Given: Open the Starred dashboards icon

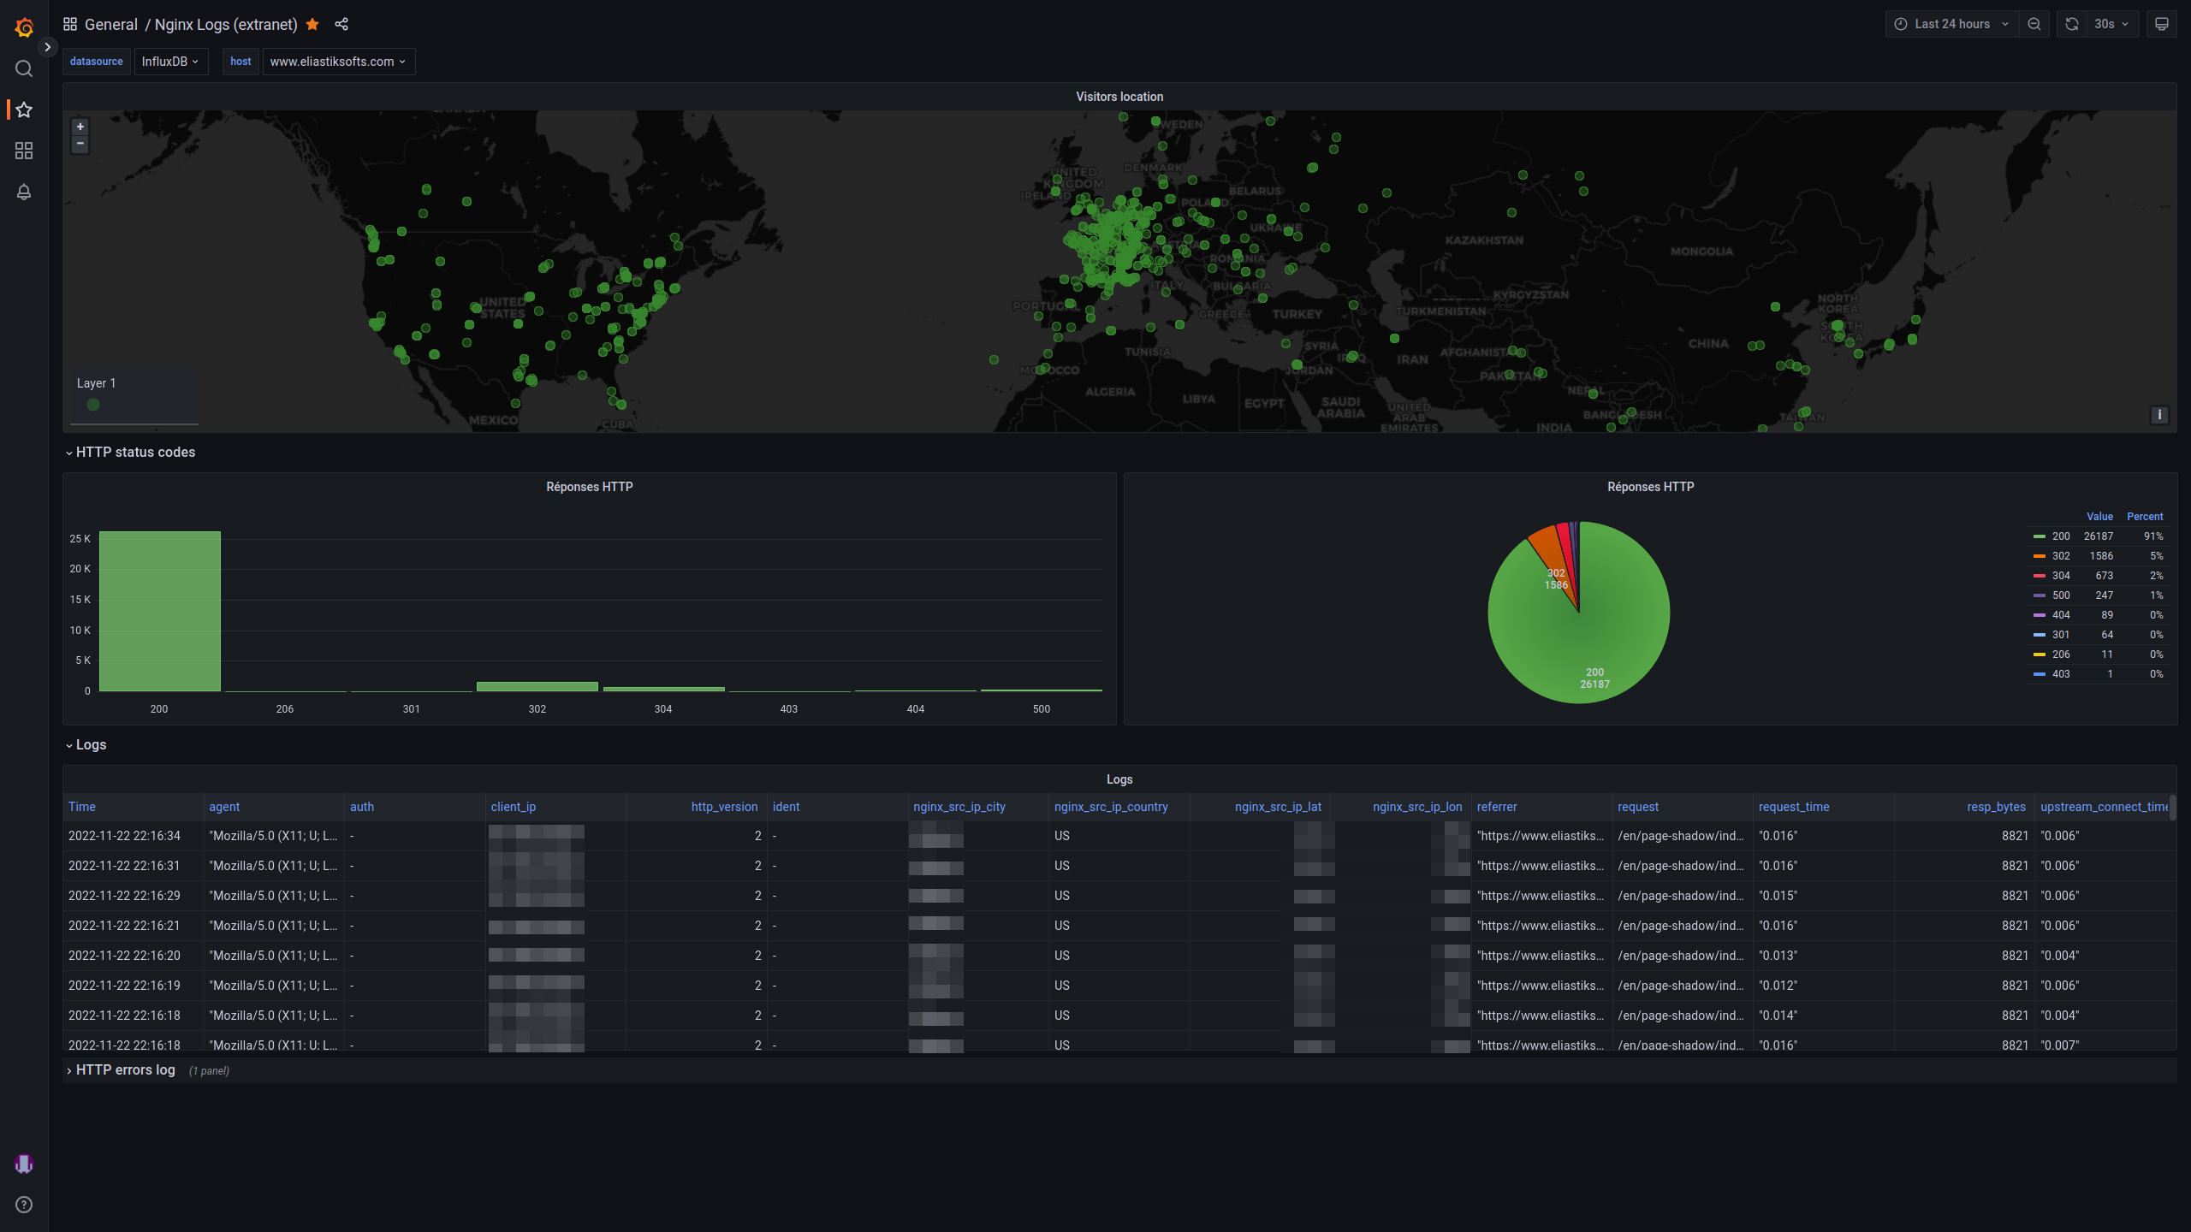Looking at the screenshot, I should [24, 110].
